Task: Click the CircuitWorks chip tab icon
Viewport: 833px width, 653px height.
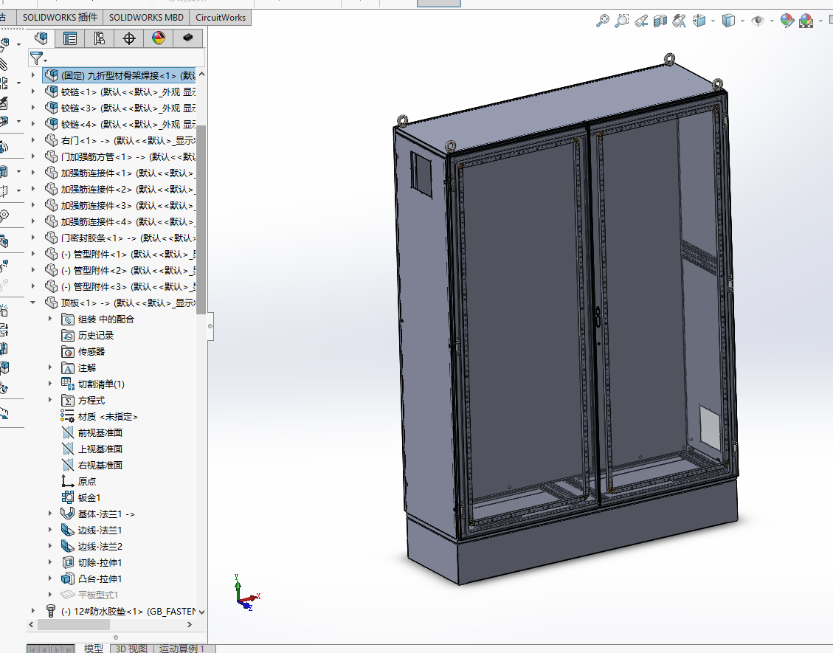Action: coord(187,38)
